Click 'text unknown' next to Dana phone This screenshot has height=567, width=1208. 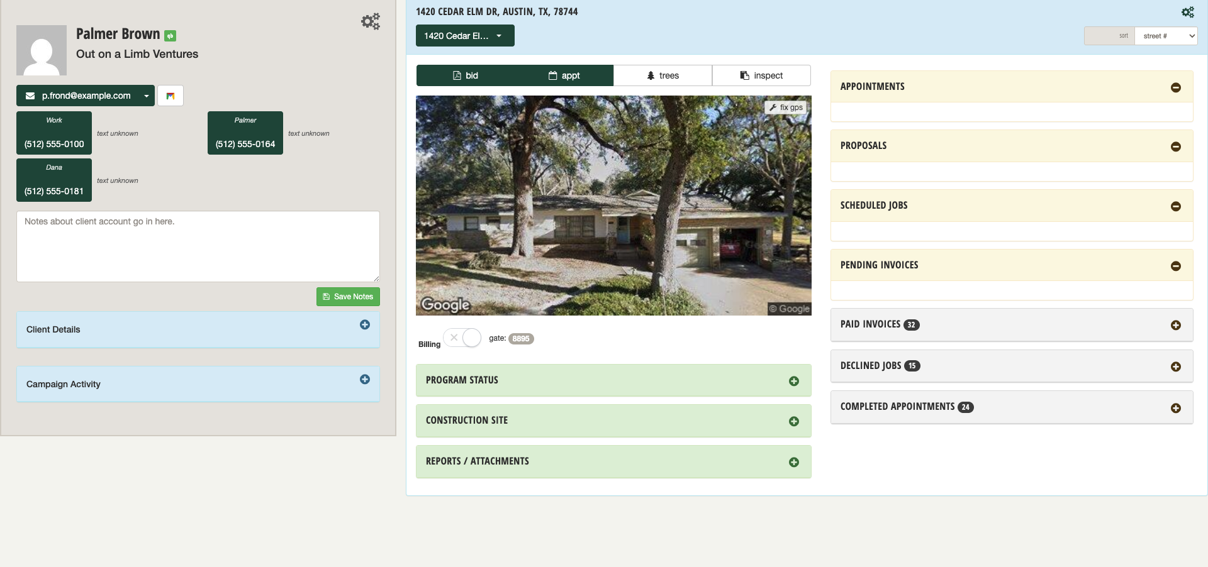[118, 180]
